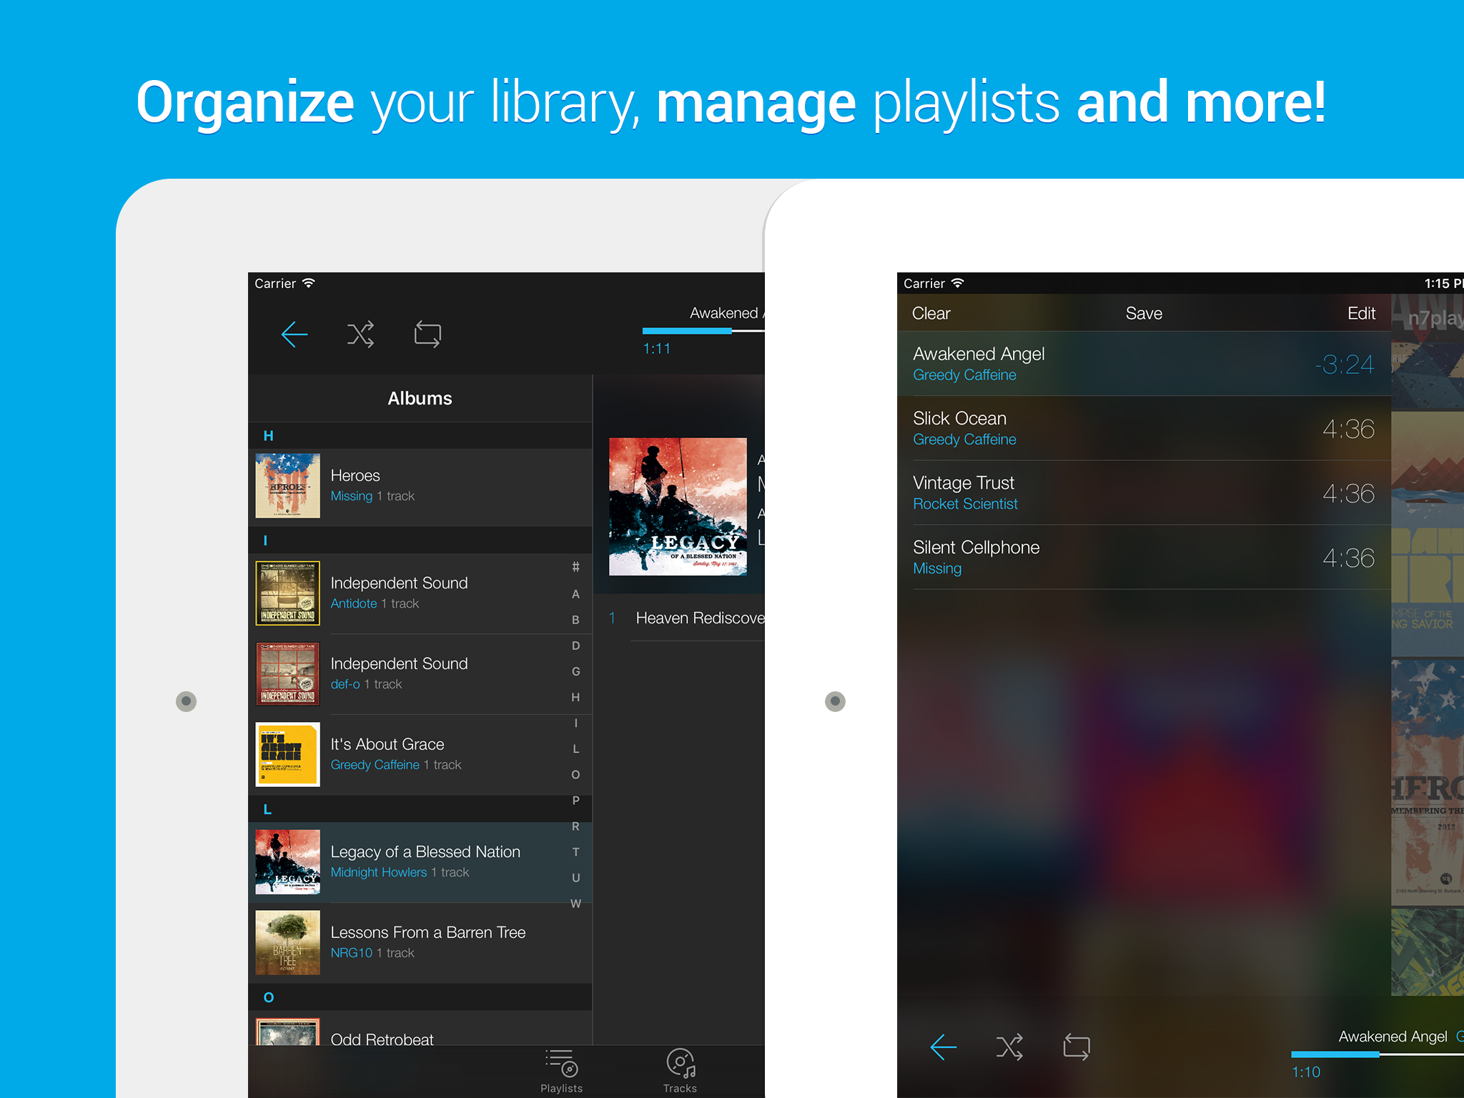The image size is (1464, 1098).
Task: Jump to letter P in alphabet index
Action: [575, 801]
